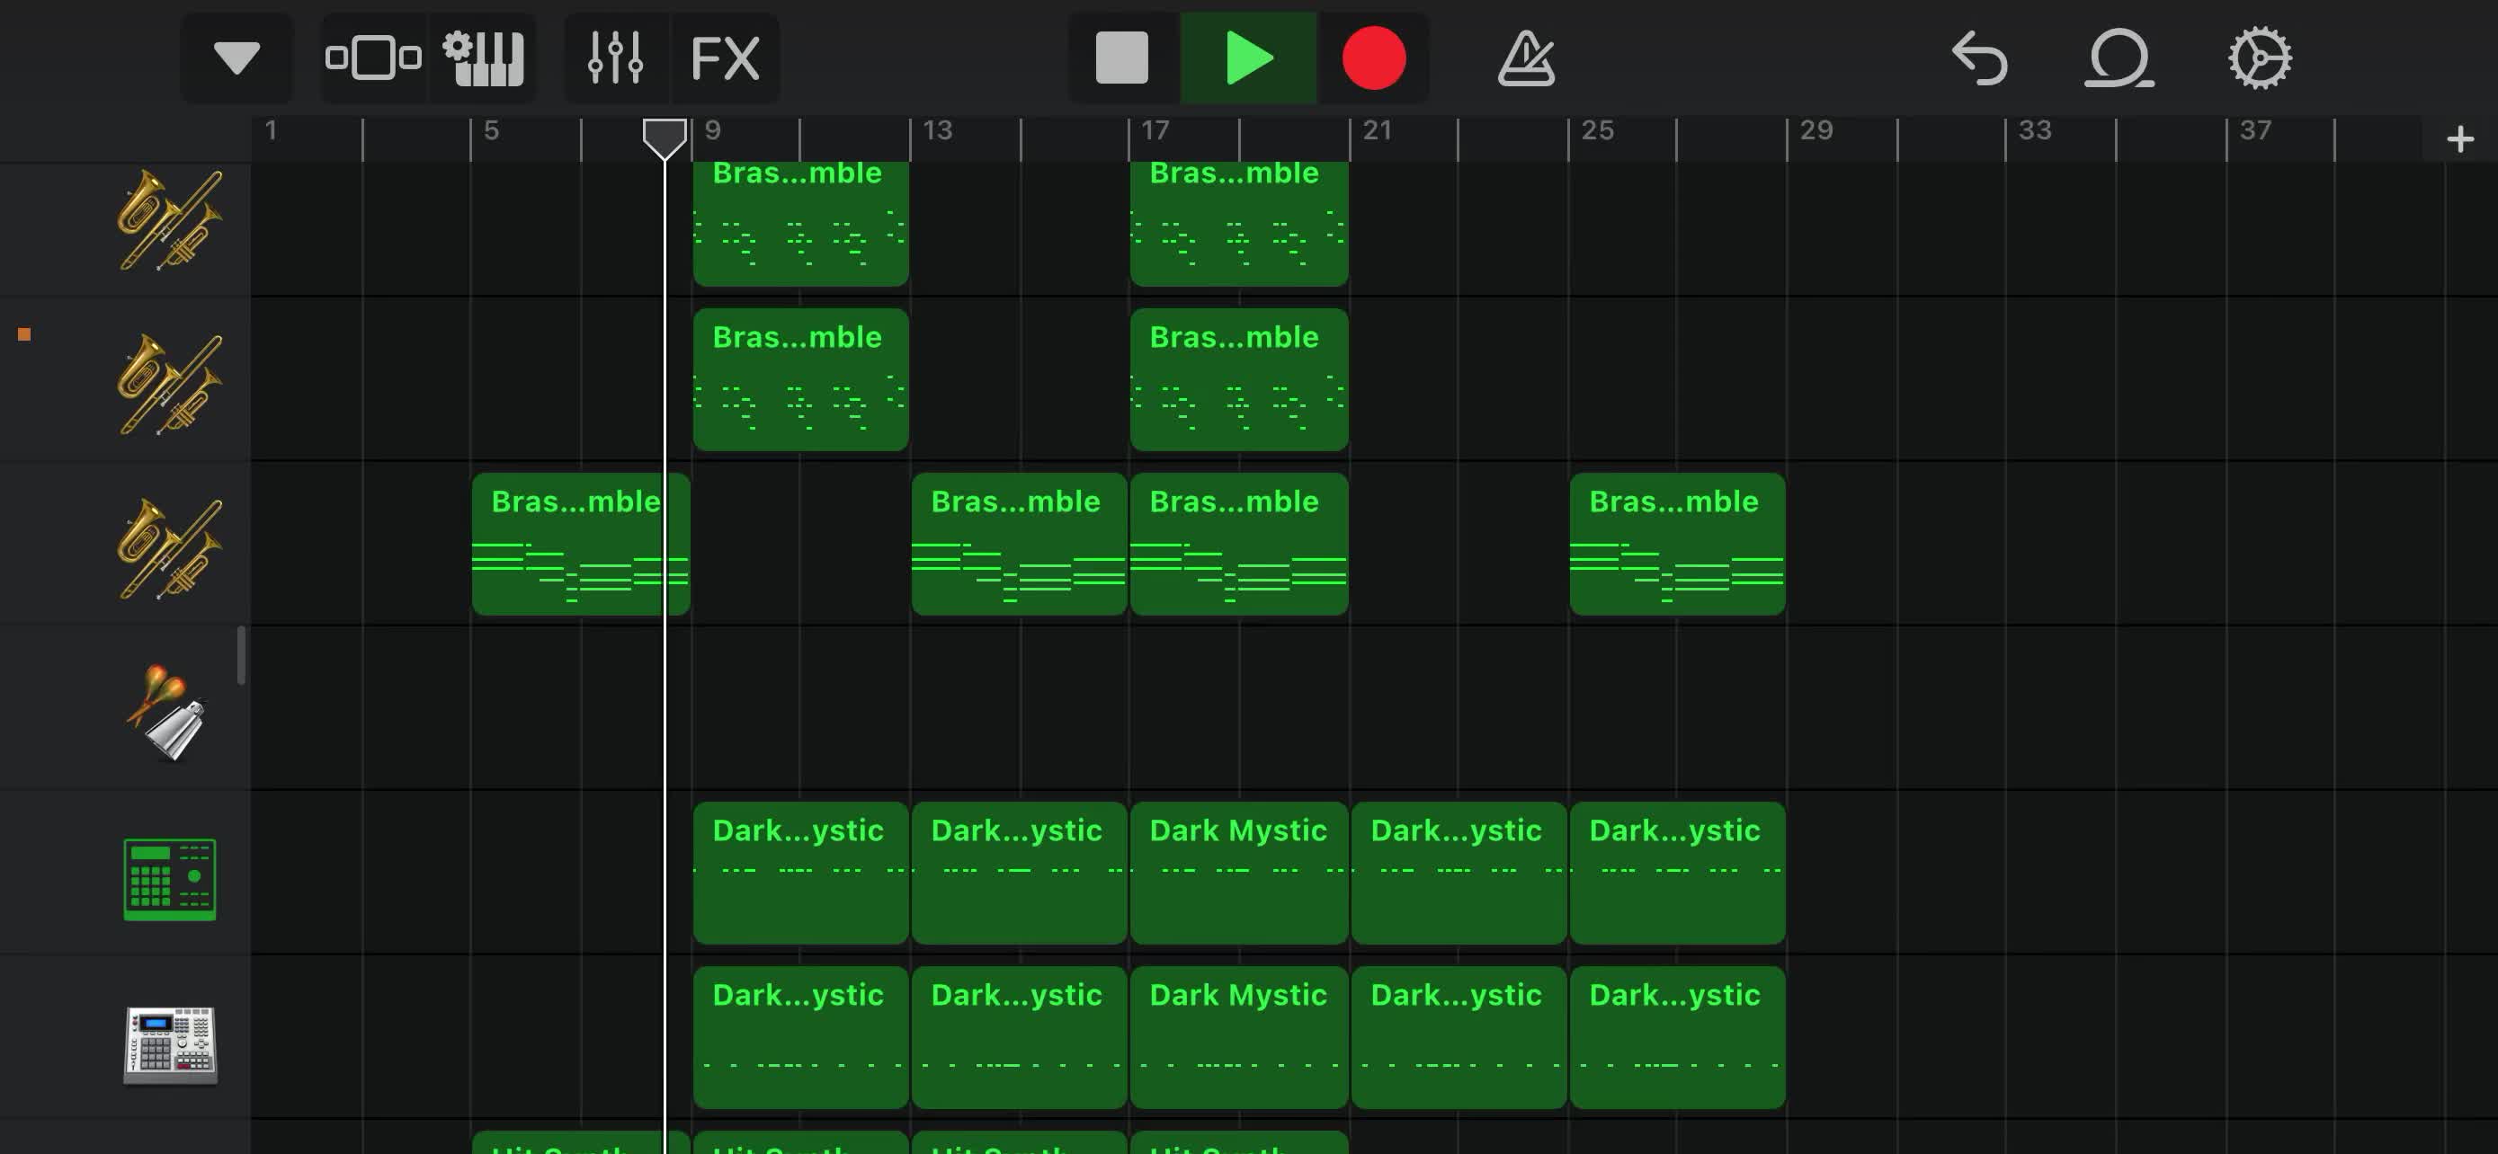Screen dimensions: 2498x1154
Task: Select bar 9 Dark Mystic region, drum machine track
Action: (x=801, y=1038)
